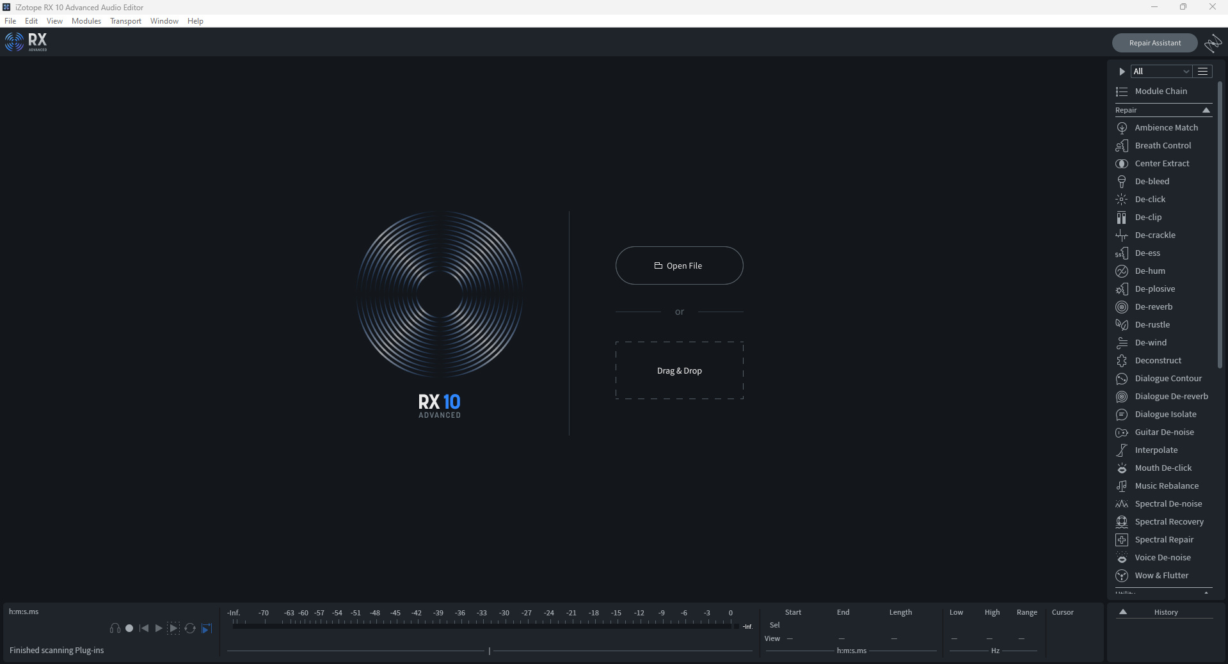The height and width of the screenshot is (664, 1228).
Task: Open the Ambience Match module icon
Action: click(x=1122, y=128)
